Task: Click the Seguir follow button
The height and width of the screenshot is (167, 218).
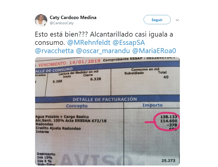Action: pyautogui.click(x=157, y=20)
